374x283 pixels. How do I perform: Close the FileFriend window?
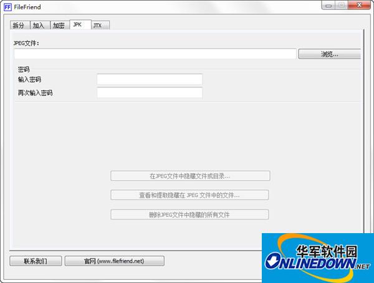point(360,5)
